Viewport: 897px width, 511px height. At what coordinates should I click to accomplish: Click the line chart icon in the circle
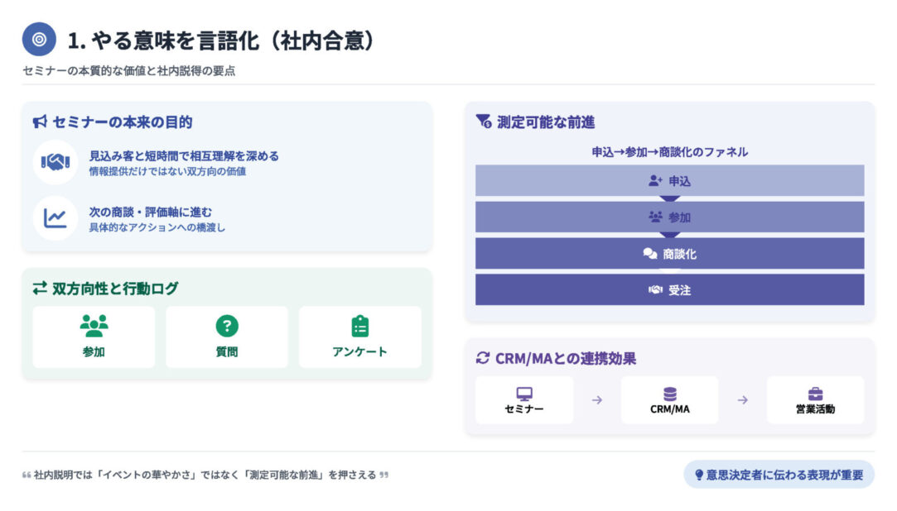point(55,218)
